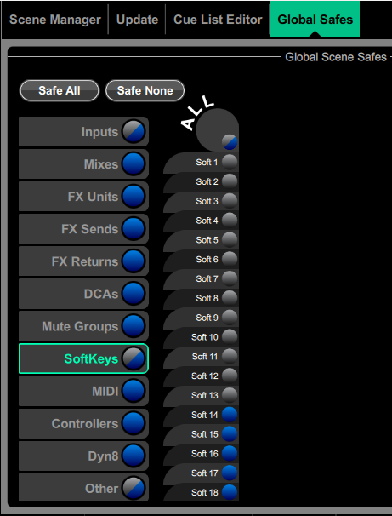Click the Safe All button
392x516 pixels.
click(60, 90)
